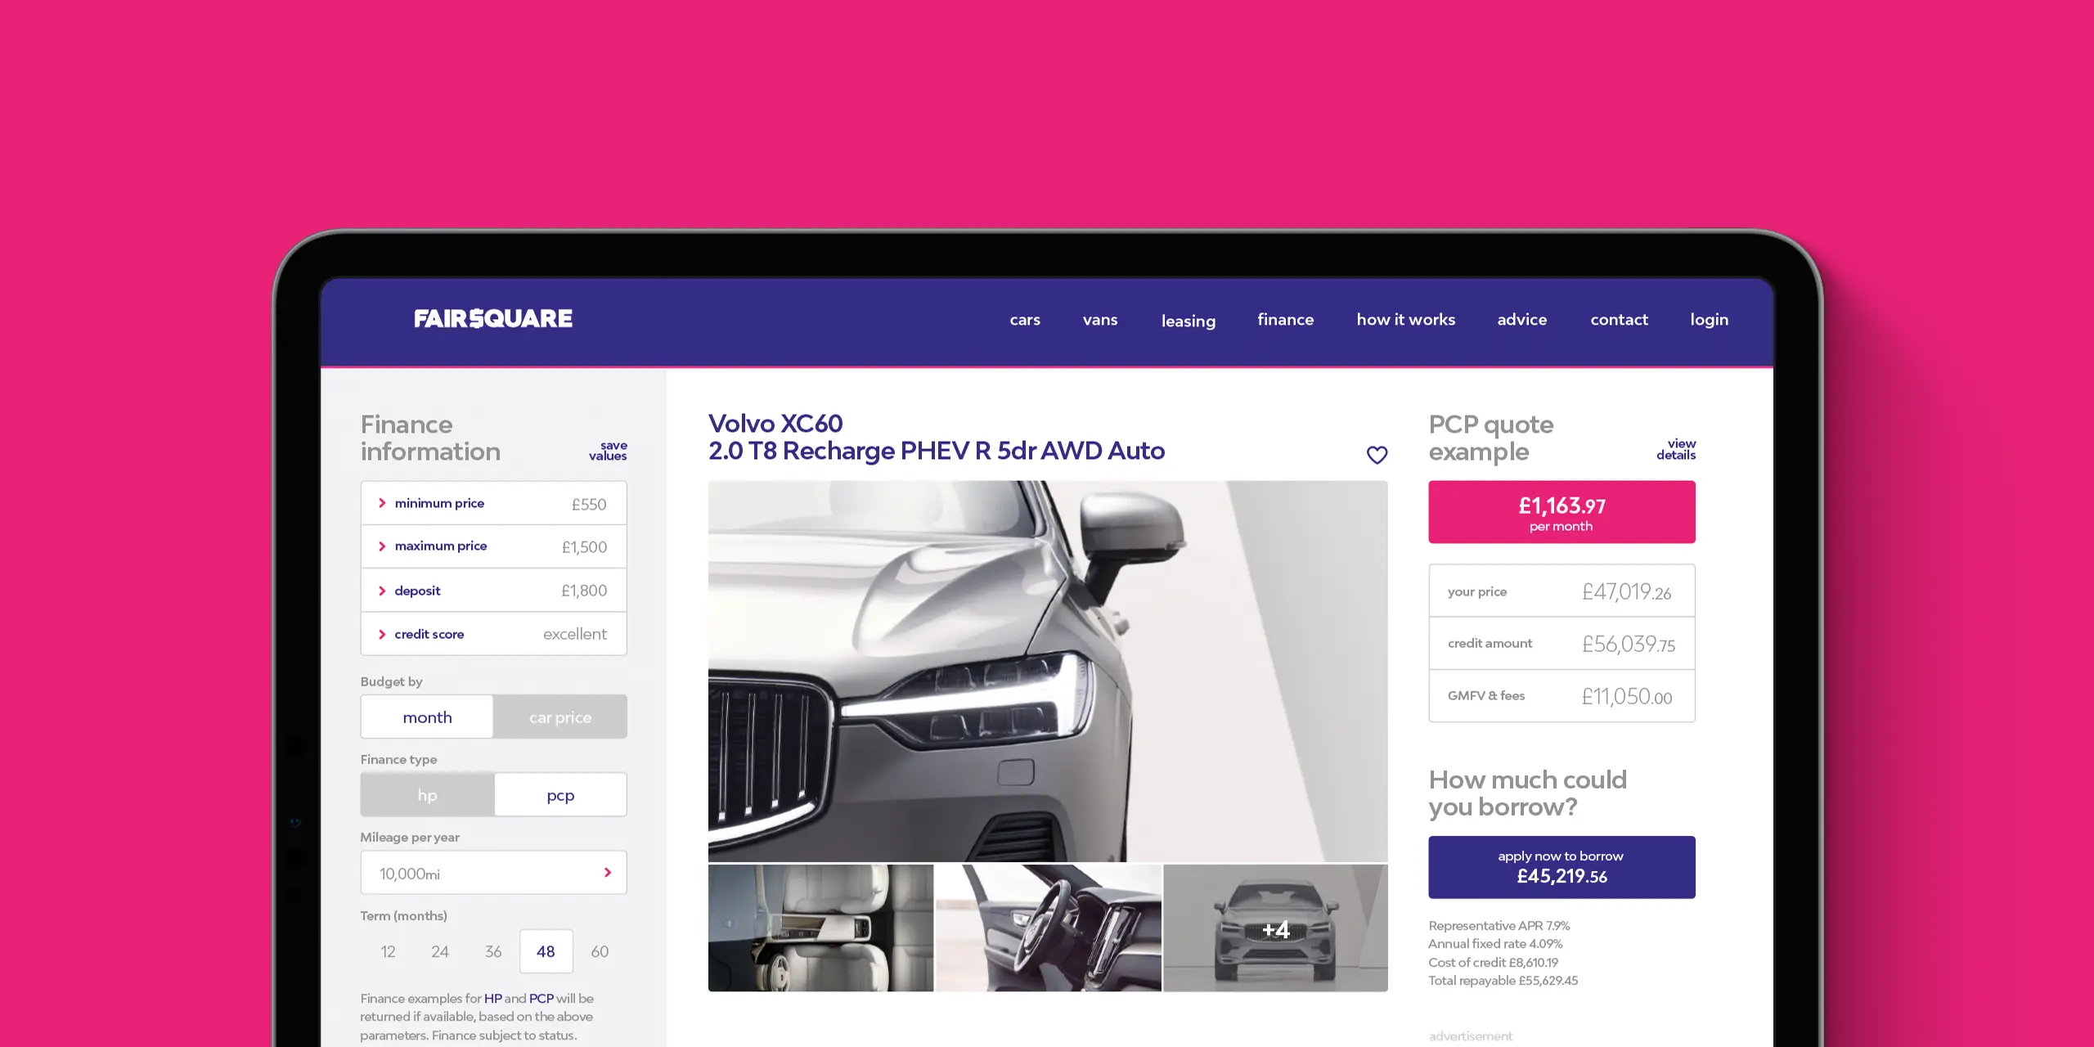Open the advice page
This screenshot has height=1047, width=2094.
pyautogui.click(x=1522, y=320)
